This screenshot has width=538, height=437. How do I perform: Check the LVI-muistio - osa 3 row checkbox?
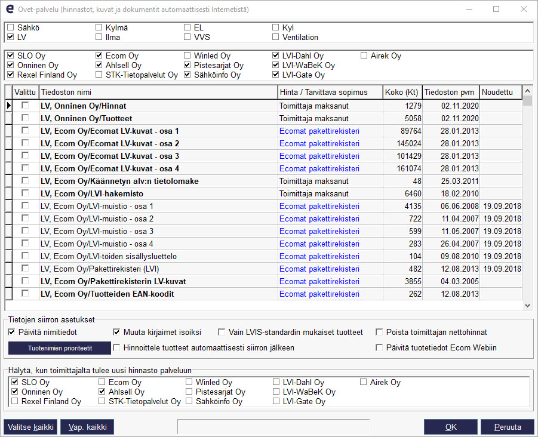(x=25, y=230)
